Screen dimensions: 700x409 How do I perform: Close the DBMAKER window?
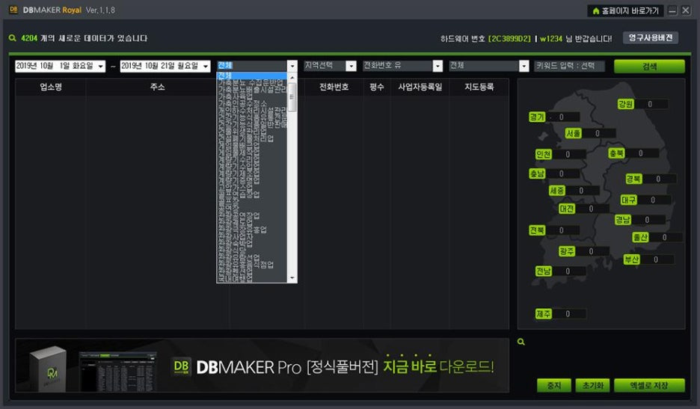point(686,10)
